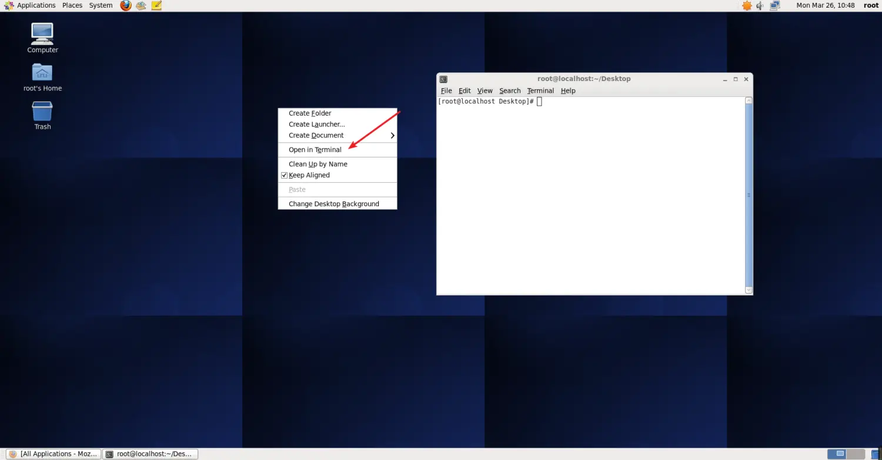Choose Create Folder from context menu
882x460 pixels.
tap(338, 113)
